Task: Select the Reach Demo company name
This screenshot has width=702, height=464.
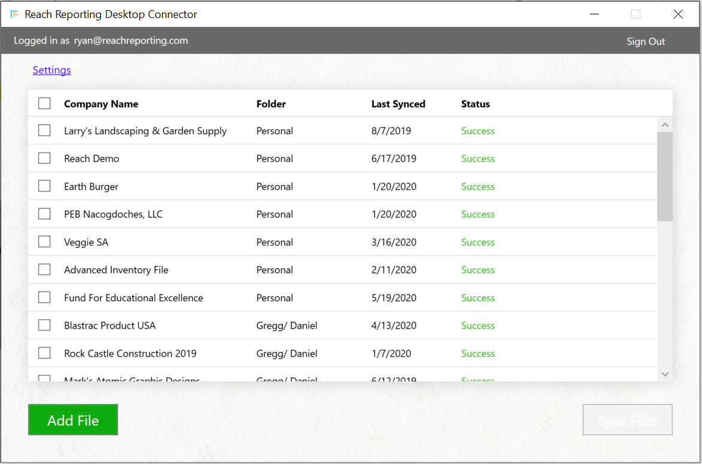Action: pyautogui.click(x=91, y=159)
